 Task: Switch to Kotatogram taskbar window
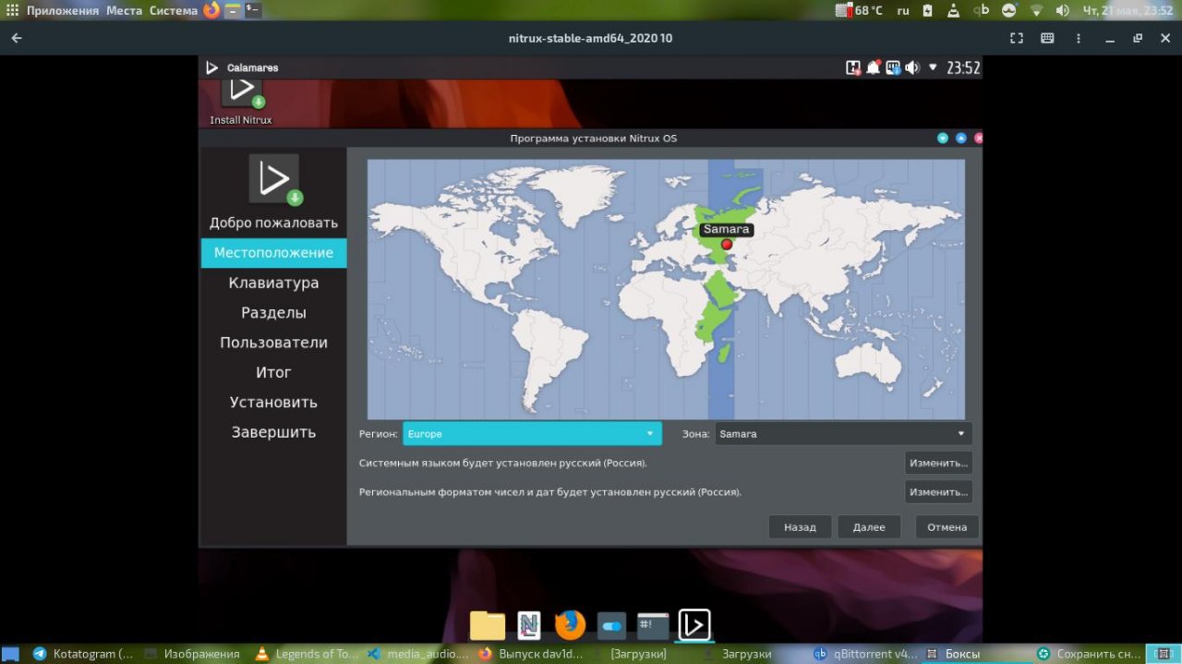84,654
